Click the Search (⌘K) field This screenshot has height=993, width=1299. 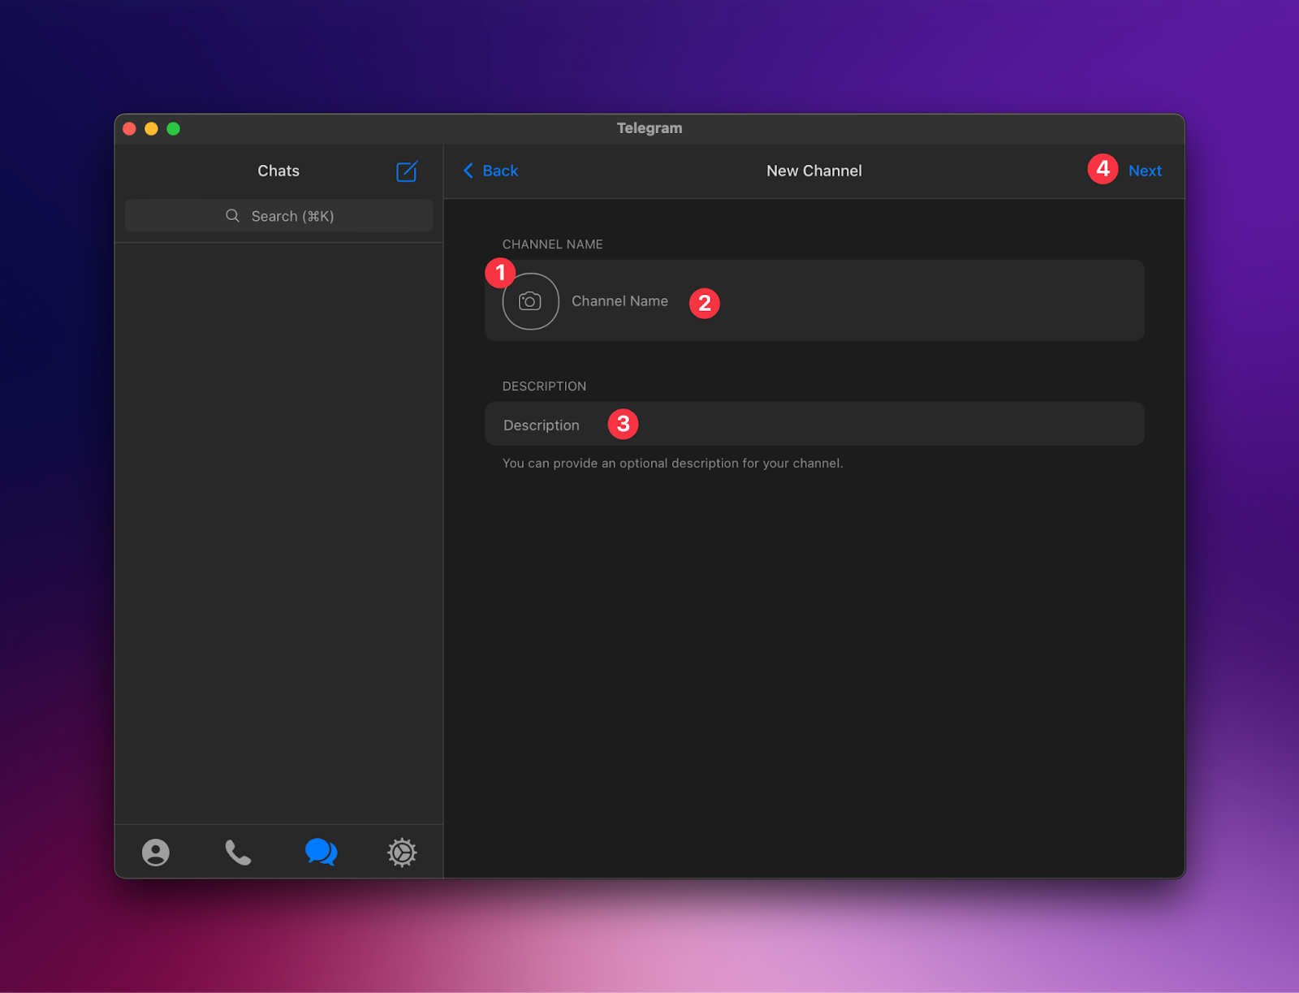coord(292,216)
